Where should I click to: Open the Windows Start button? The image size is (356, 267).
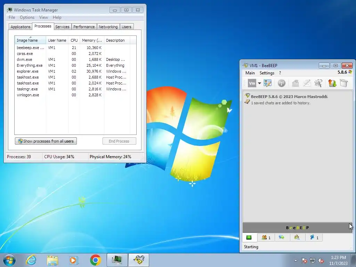(x=9, y=260)
